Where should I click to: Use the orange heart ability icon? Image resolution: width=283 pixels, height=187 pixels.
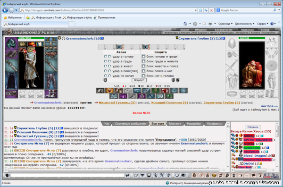109,91
